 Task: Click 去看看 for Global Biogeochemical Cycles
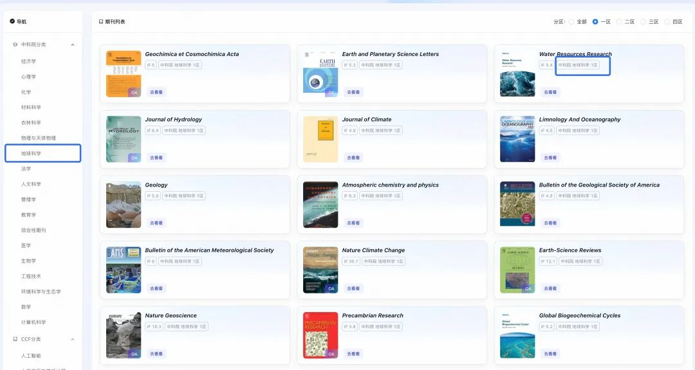click(x=550, y=354)
